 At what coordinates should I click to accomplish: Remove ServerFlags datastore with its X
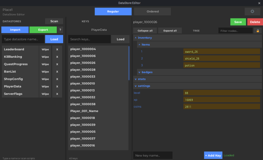[57, 94]
